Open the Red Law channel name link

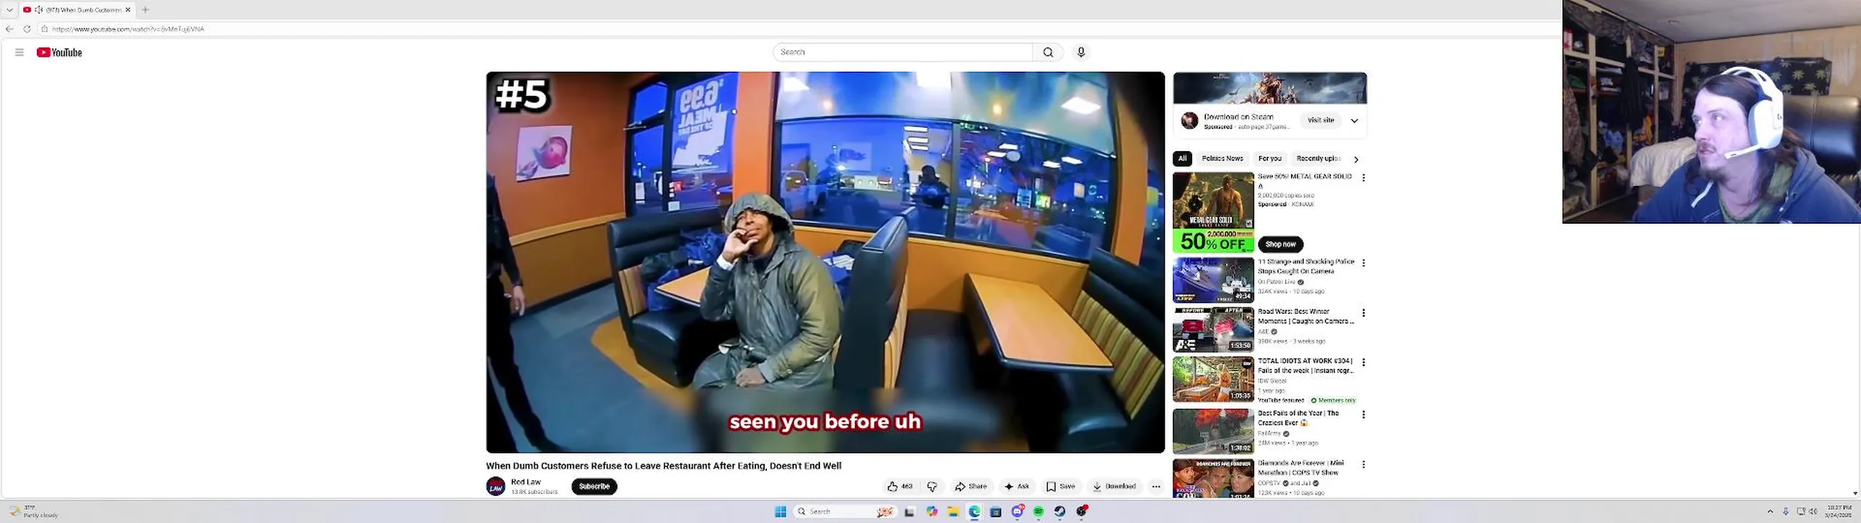[x=526, y=482]
